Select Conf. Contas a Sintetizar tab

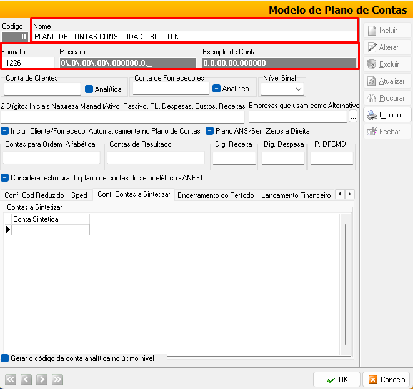point(134,194)
